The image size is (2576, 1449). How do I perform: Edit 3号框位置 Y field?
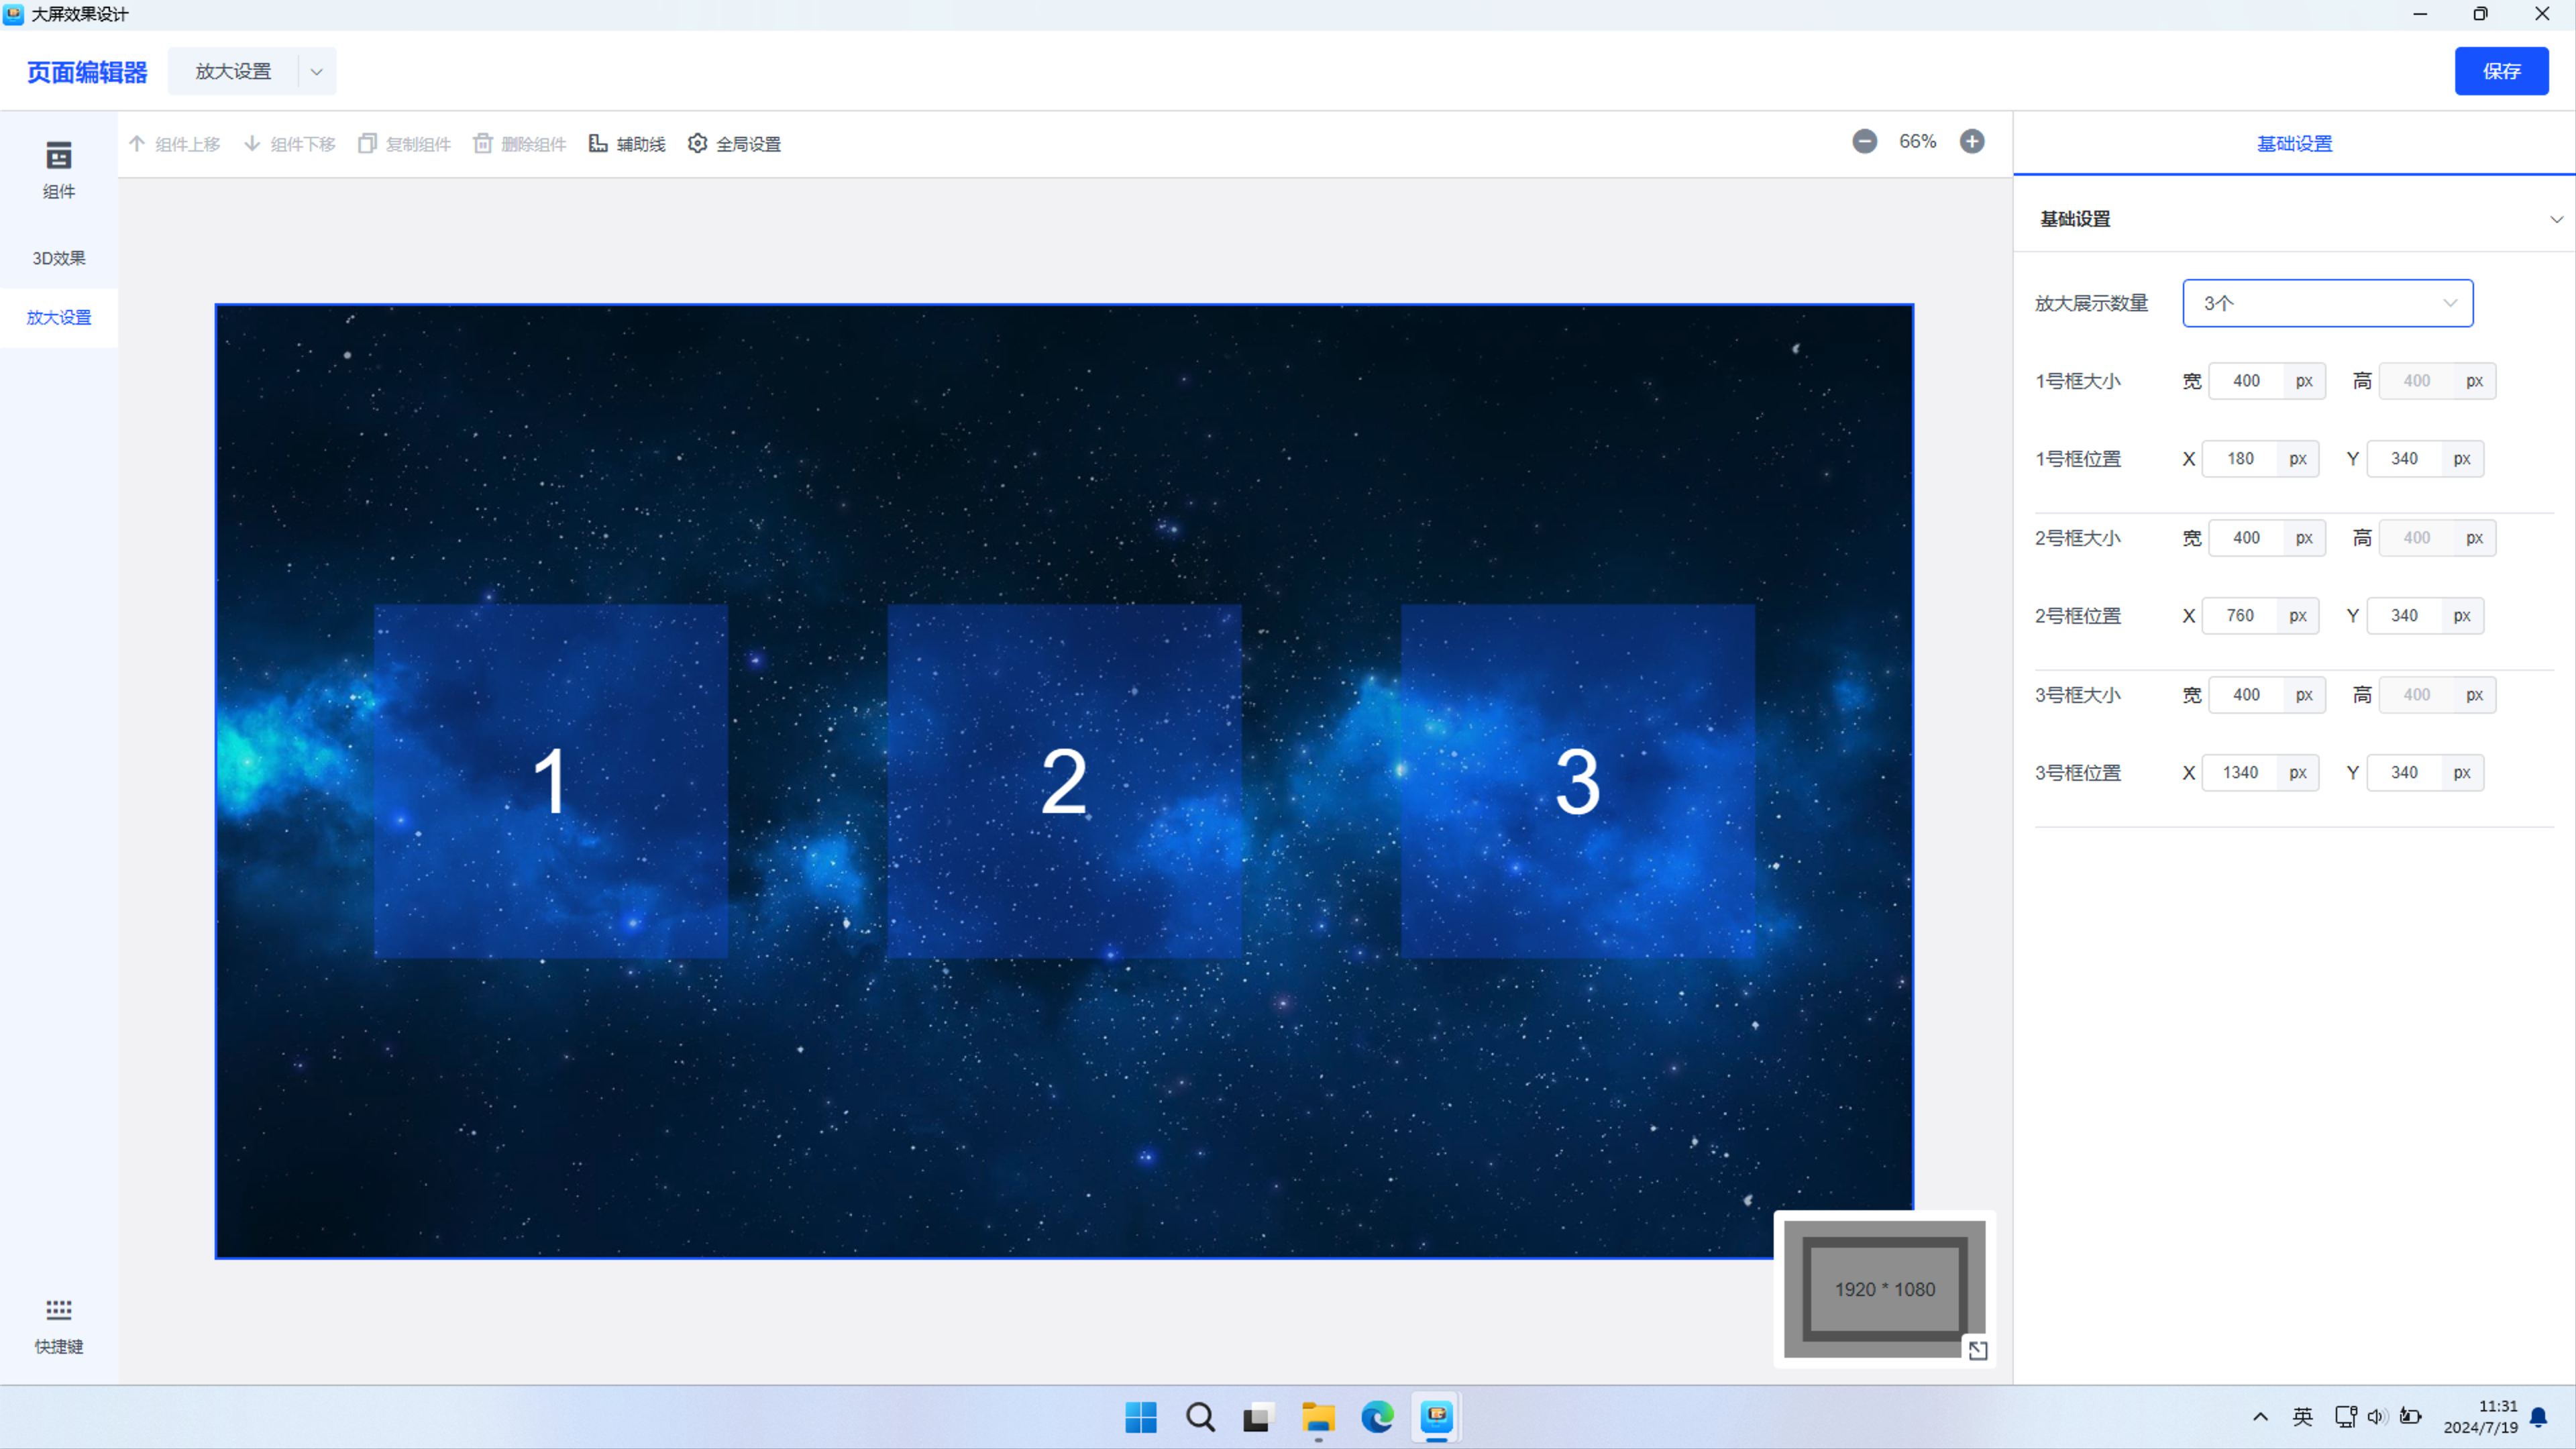pos(2404,773)
